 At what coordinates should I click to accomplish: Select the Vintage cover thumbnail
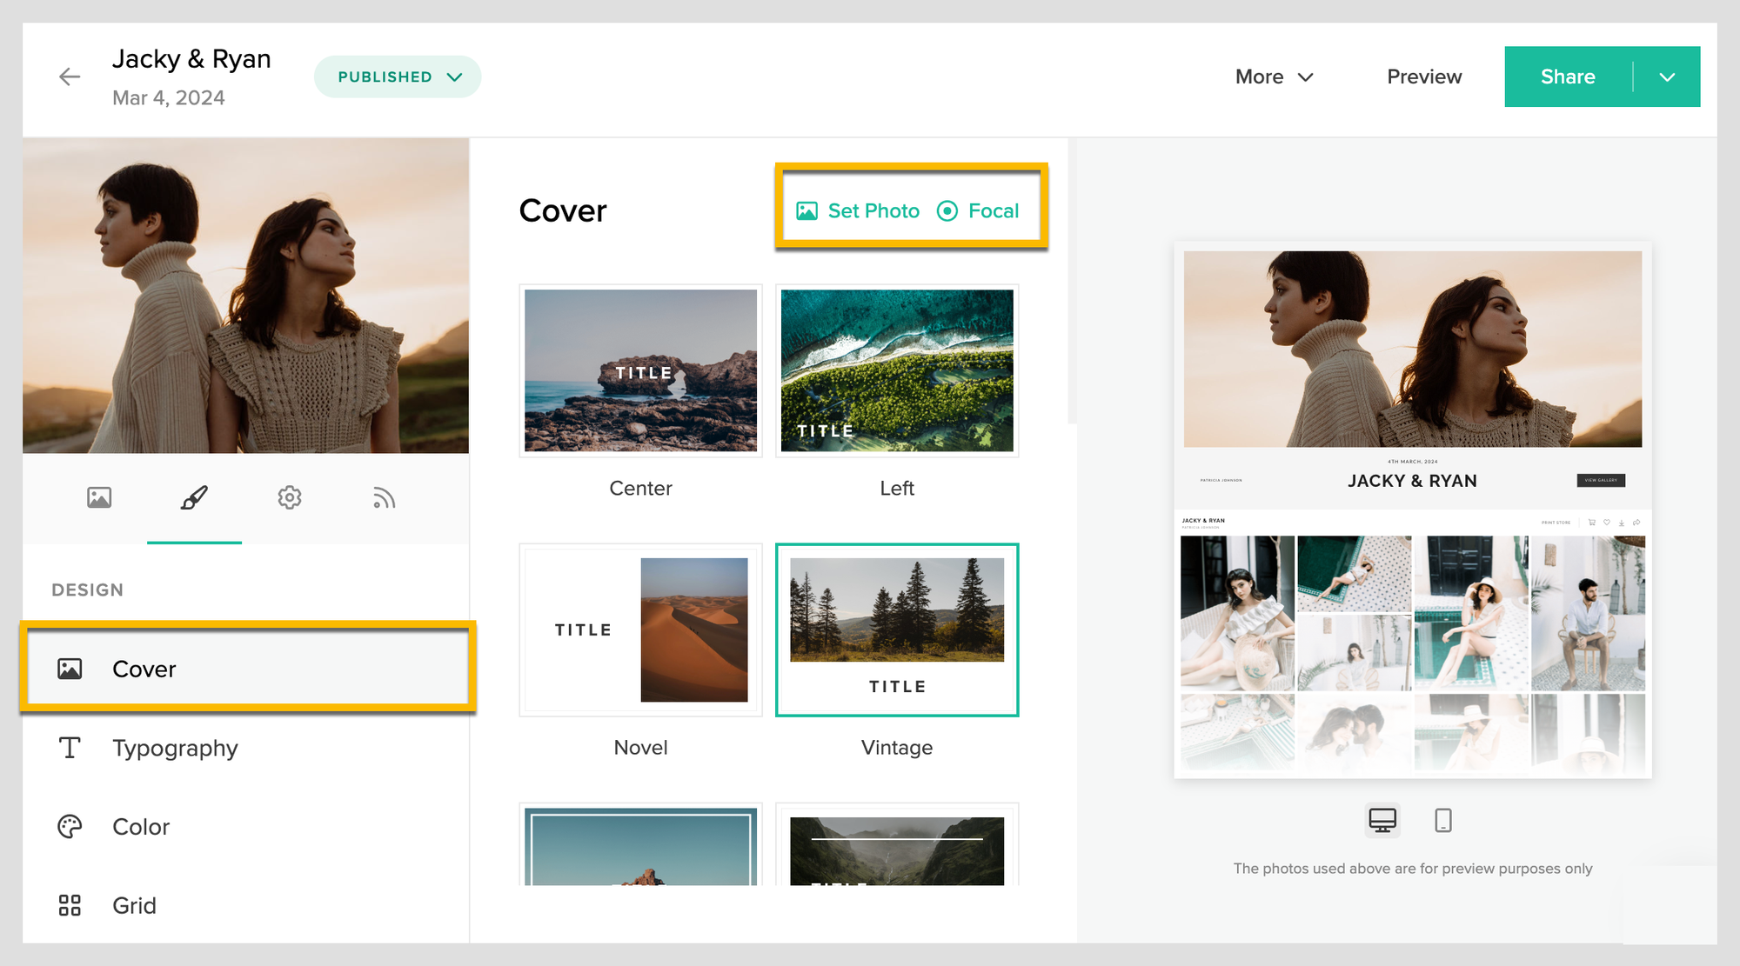897,630
